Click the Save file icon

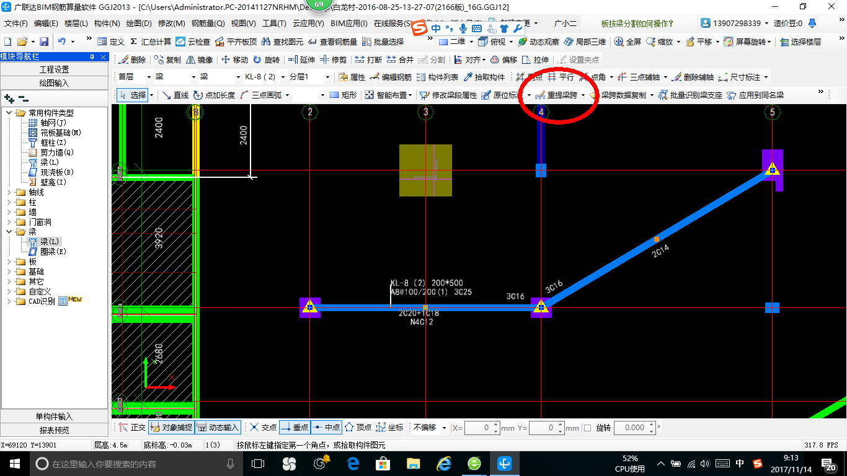(x=44, y=42)
